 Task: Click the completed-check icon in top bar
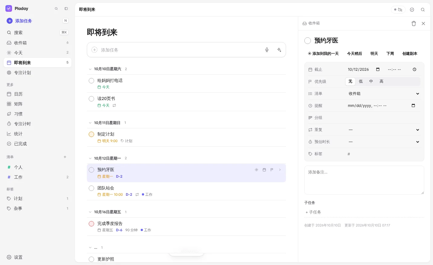412,10
